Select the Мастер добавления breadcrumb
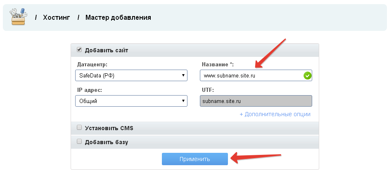Viewport: 389px width, 173px height. pyautogui.click(x=118, y=18)
